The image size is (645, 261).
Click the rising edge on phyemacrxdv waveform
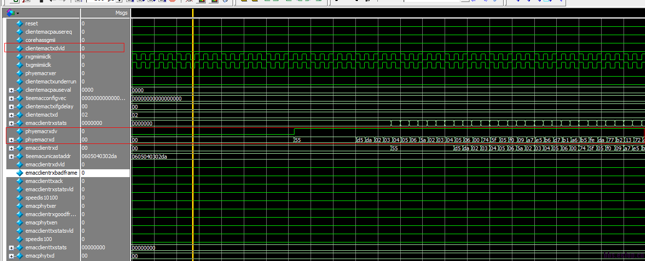294,131
